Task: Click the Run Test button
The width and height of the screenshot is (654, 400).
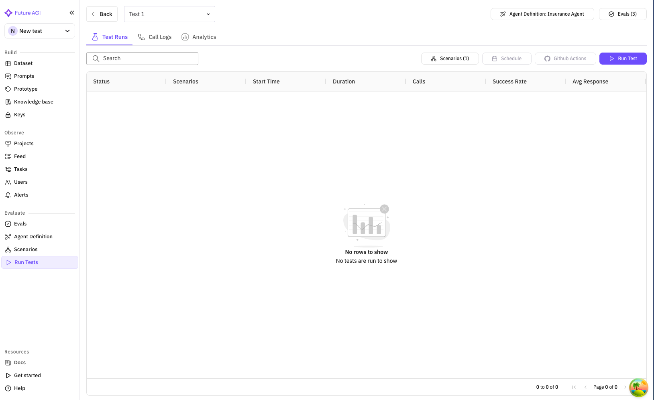Action: [x=623, y=58]
